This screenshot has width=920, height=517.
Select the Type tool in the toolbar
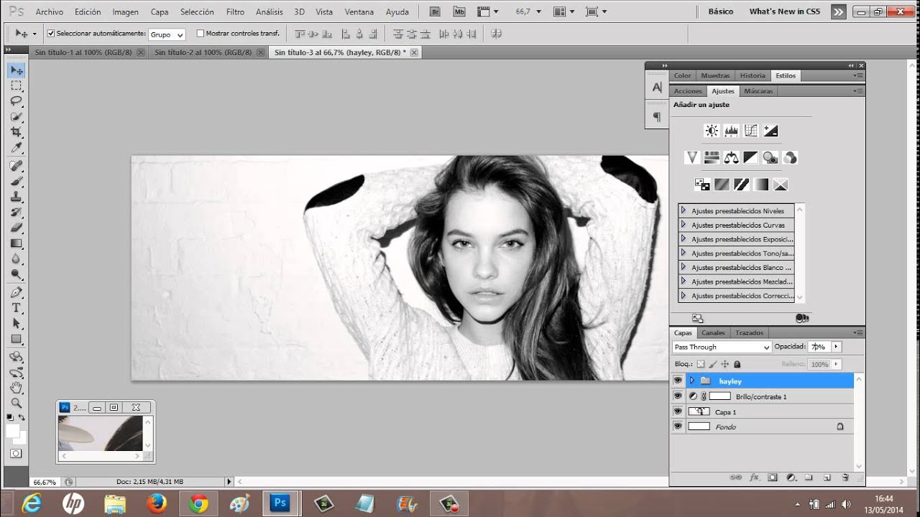tap(16, 307)
